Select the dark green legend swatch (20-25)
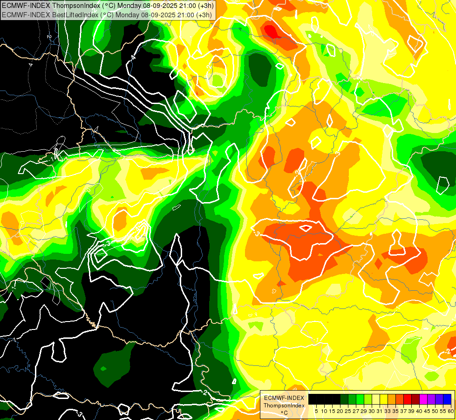Screen dimensions: 456x420 [344, 399]
